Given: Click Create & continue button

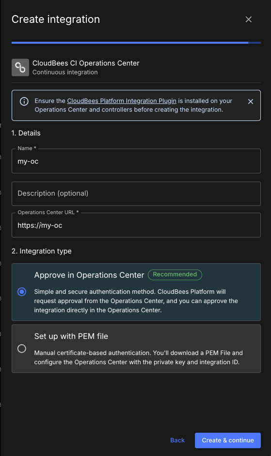Looking at the screenshot, I should click(228, 440).
